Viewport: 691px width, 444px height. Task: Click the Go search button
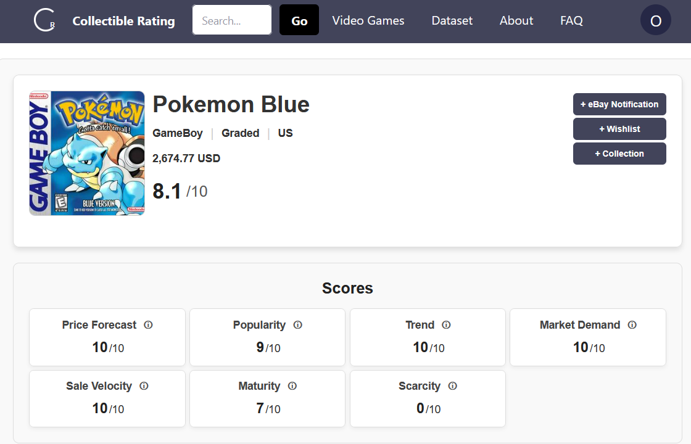click(x=299, y=20)
